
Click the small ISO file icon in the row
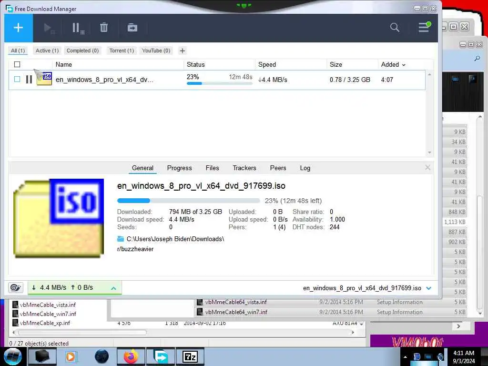[x=44, y=79]
